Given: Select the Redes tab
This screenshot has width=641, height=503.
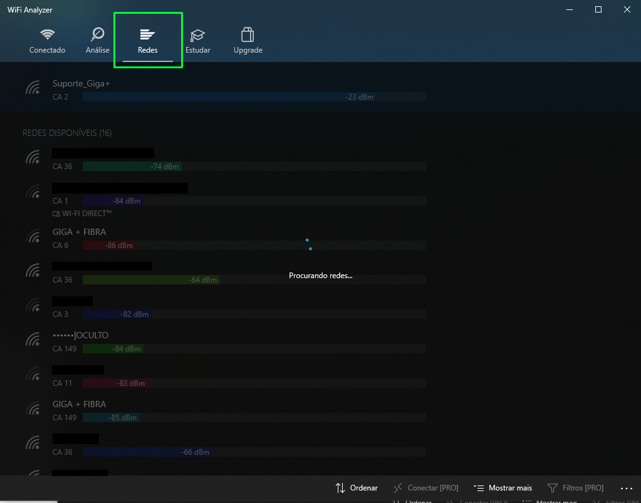Looking at the screenshot, I should [148, 41].
